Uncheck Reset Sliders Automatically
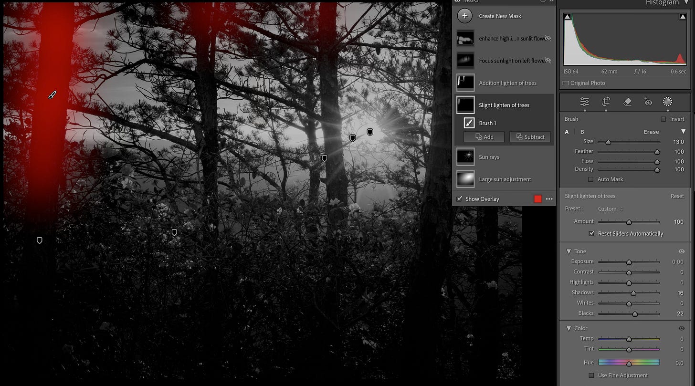Screen dimensions: 695x386 coord(592,234)
